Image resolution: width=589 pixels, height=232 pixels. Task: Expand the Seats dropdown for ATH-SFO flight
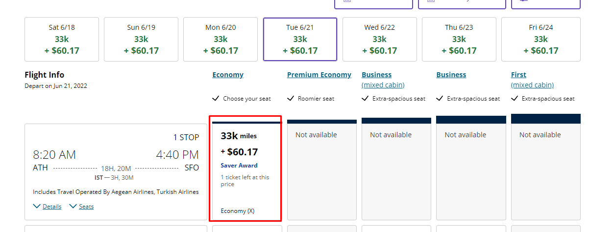(82, 207)
